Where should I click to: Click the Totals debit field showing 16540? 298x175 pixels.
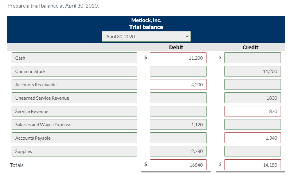point(178,164)
